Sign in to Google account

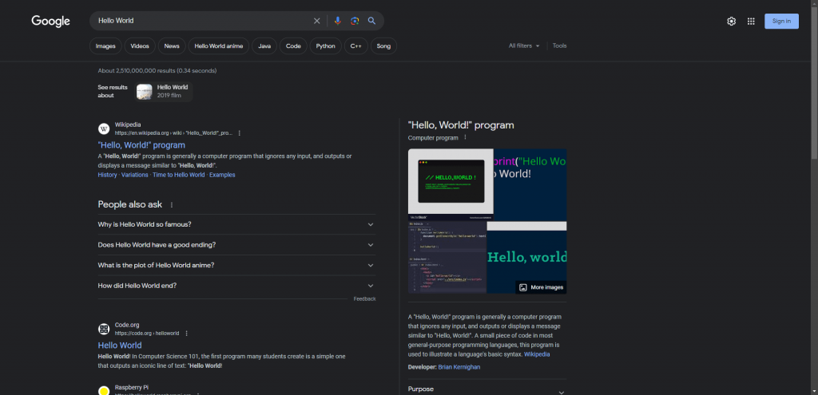coord(781,22)
